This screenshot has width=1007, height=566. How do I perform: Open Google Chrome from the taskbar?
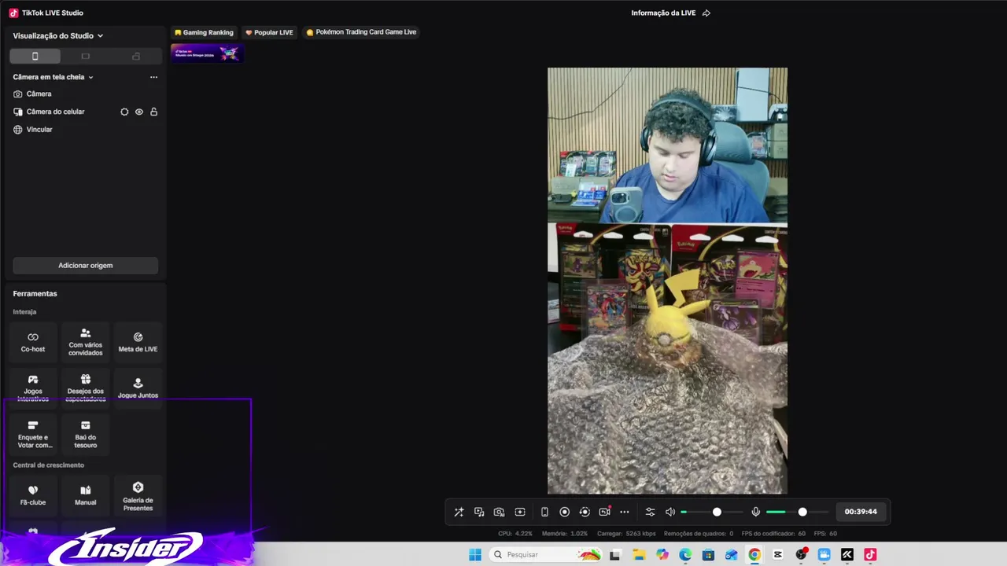click(754, 555)
